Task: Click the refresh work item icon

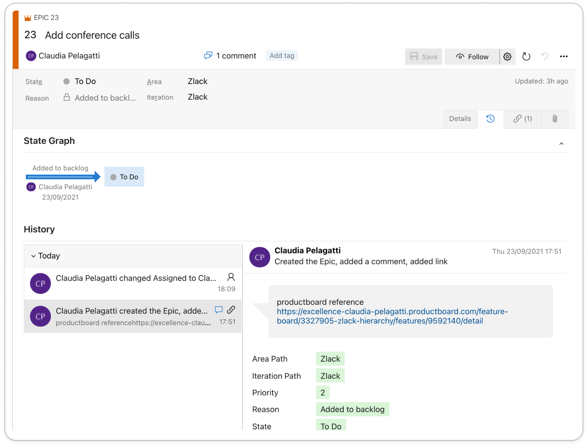Action: (x=526, y=57)
